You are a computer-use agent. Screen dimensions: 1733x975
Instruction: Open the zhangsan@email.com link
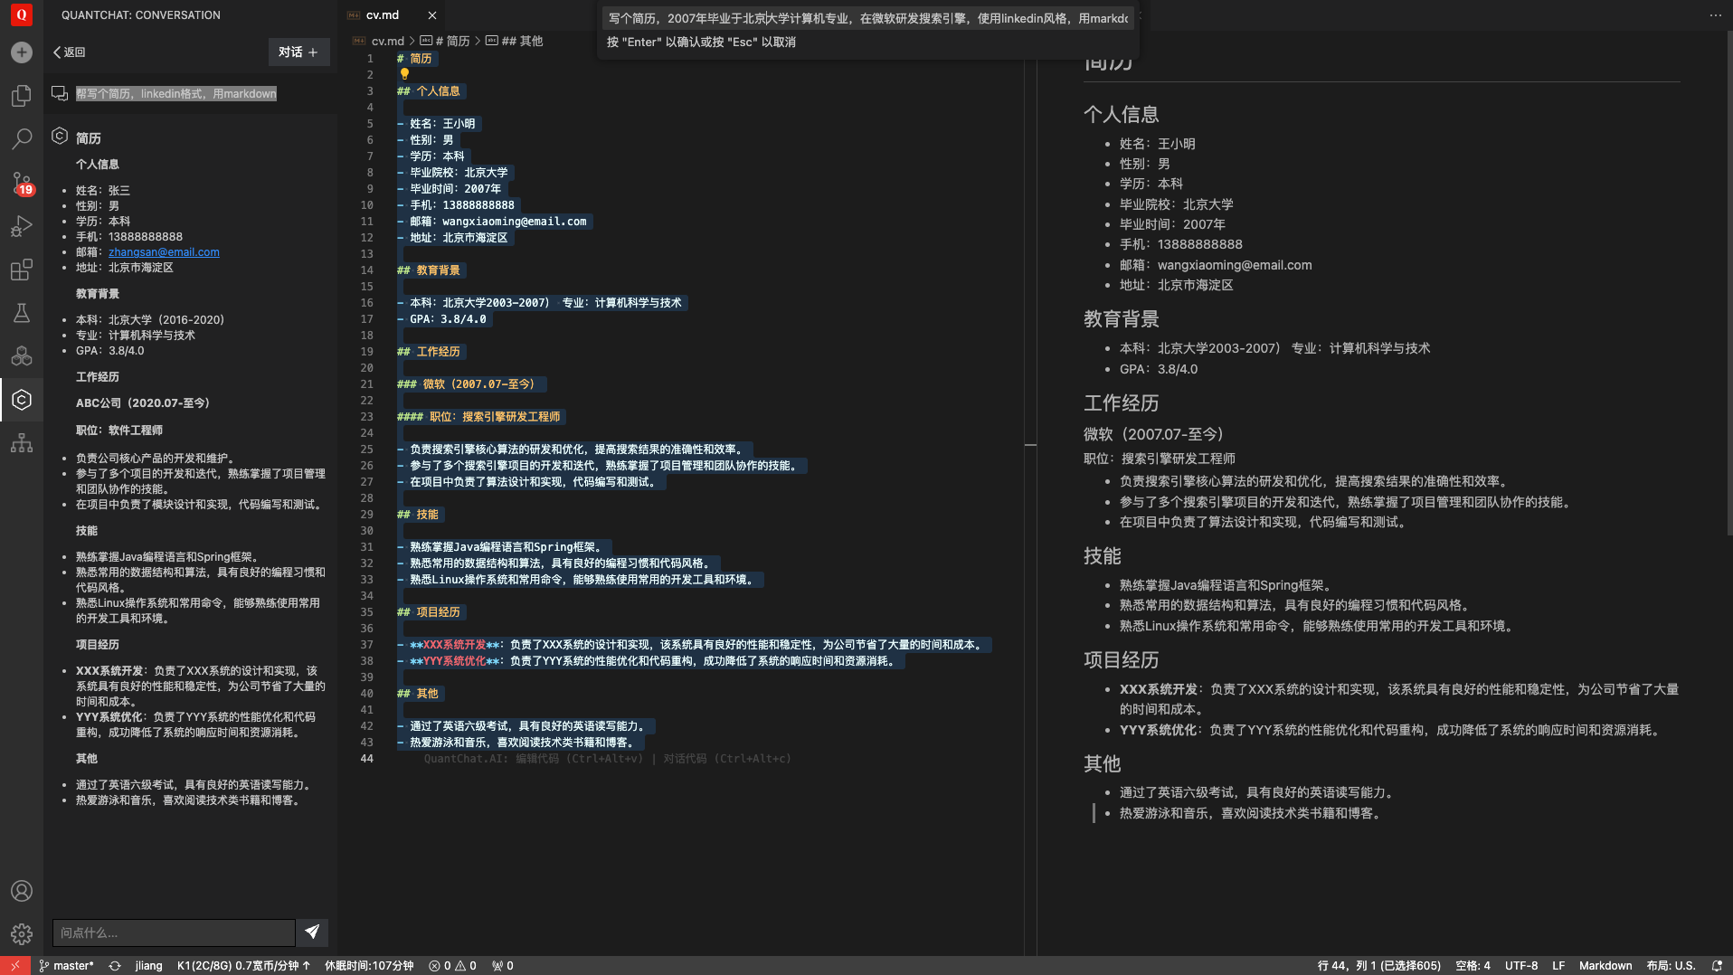coord(164,252)
